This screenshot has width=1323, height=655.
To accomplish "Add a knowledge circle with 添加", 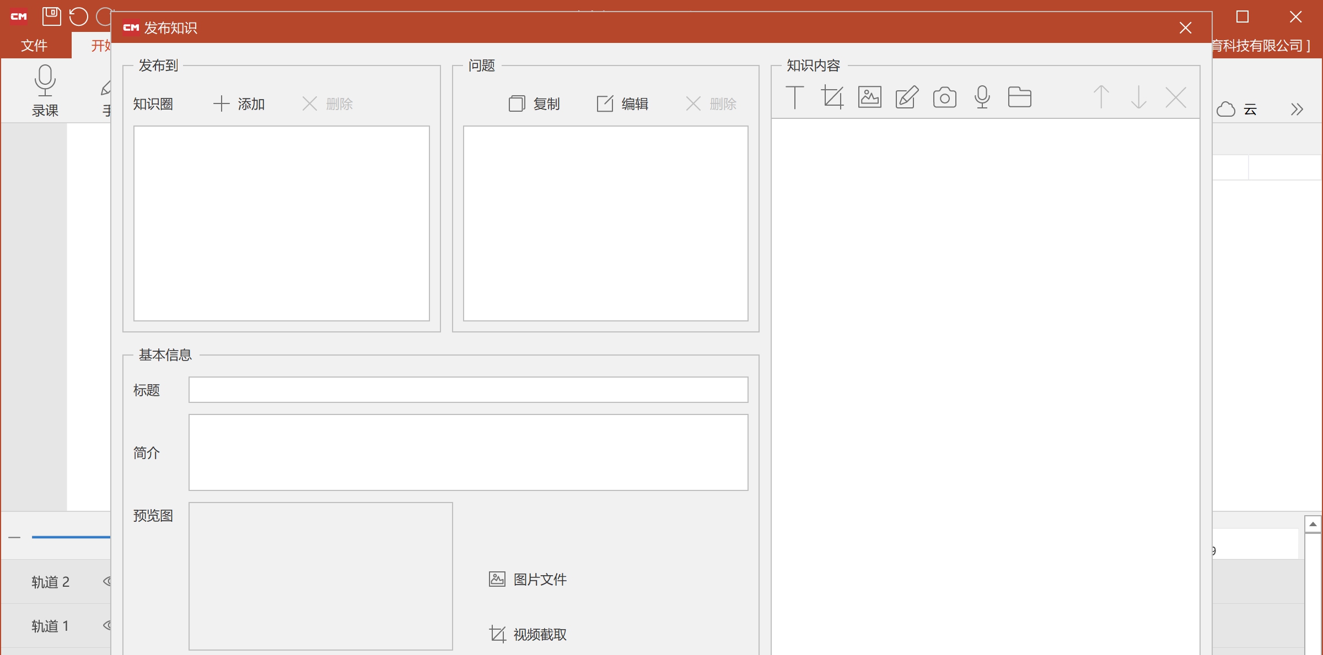I will tap(239, 103).
